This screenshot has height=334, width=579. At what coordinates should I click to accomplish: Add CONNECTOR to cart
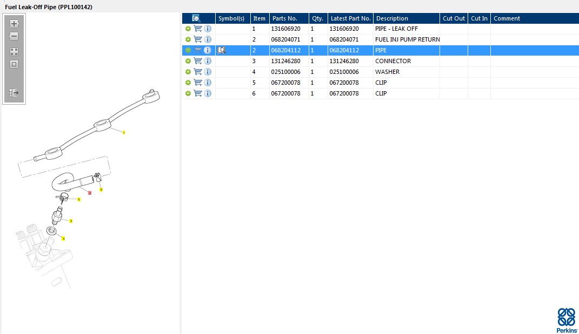(198, 60)
